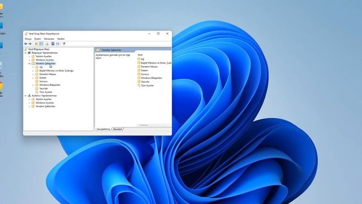
Task: Select Denetim Masası label in left tree
Action: pos(48,74)
